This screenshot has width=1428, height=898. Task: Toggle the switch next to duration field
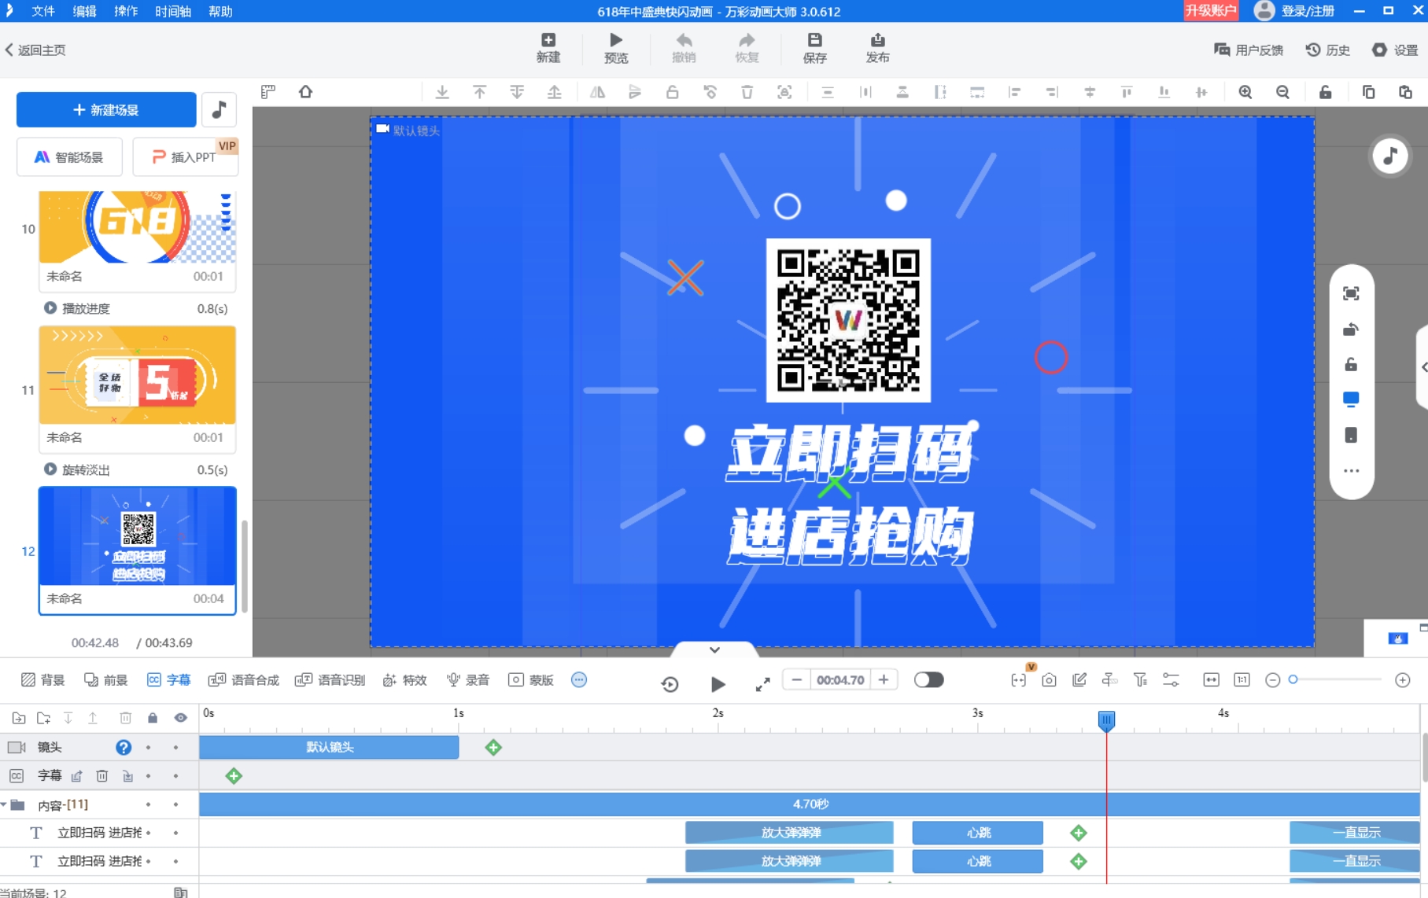click(x=928, y=679)
